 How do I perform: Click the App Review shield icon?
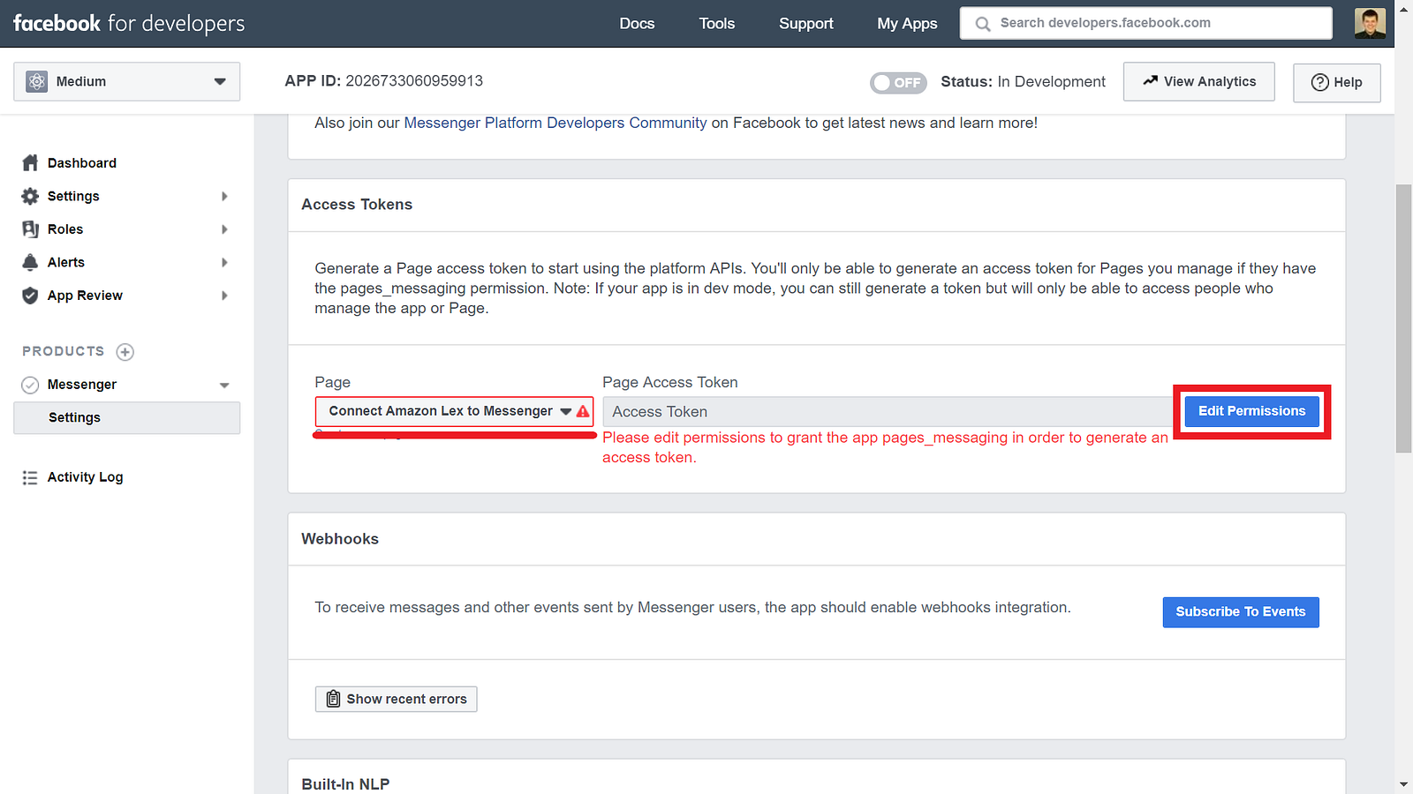click(x=30, y=296)
